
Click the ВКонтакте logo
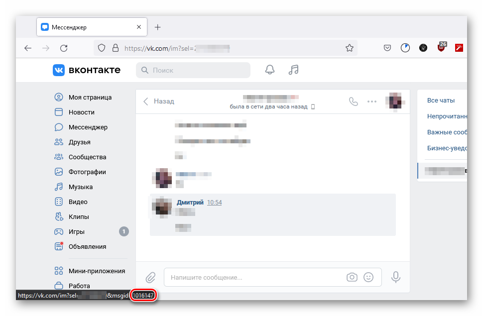[x=87, y=70]
